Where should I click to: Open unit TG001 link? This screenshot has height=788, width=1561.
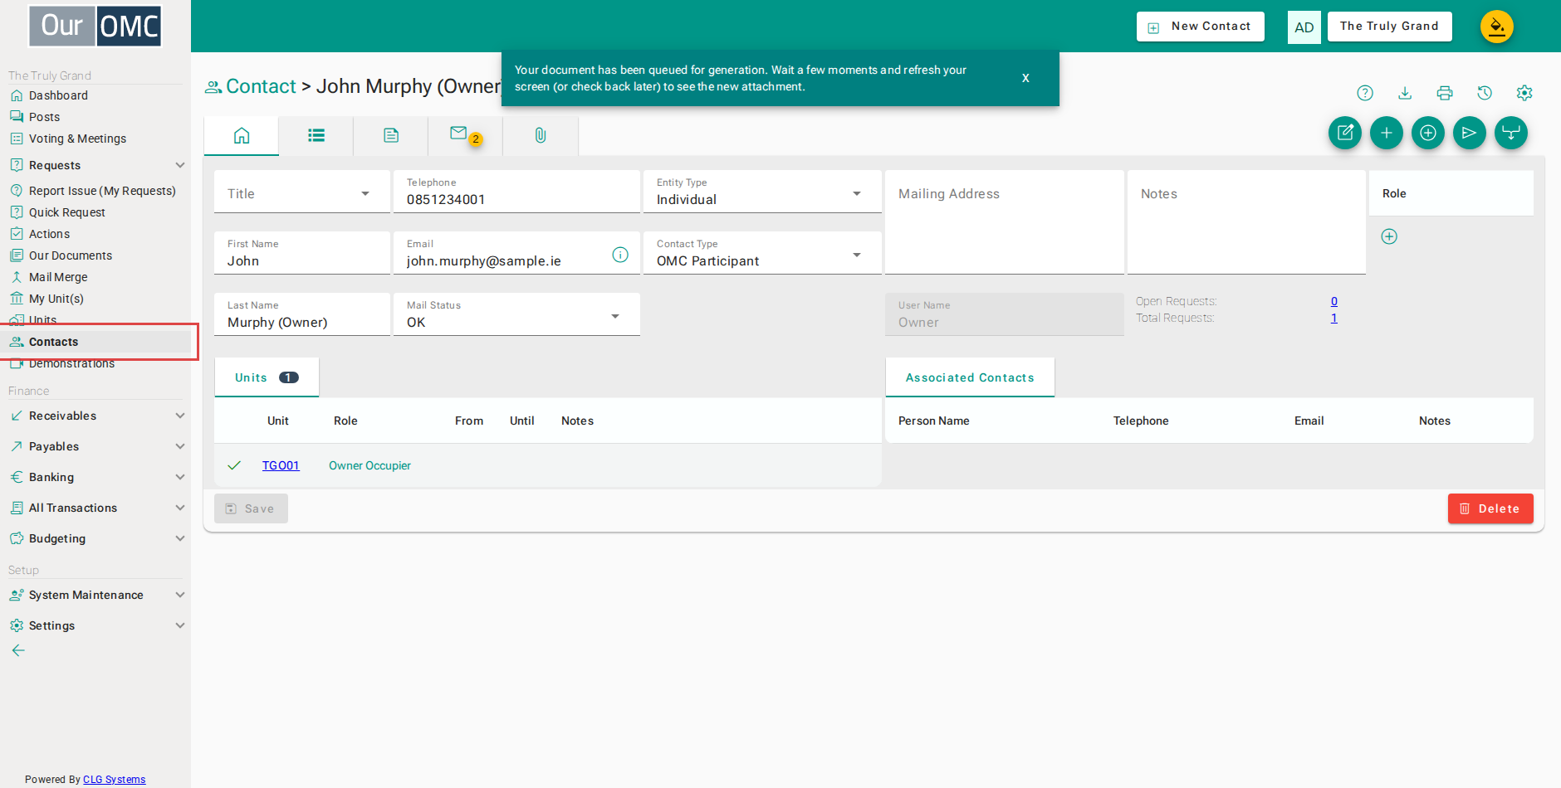click(x=281, y=465)
